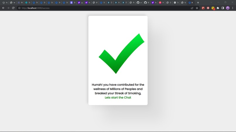Open a new tab with plus
The width and height of the screenshot is (236, 132).
point(198,3)
